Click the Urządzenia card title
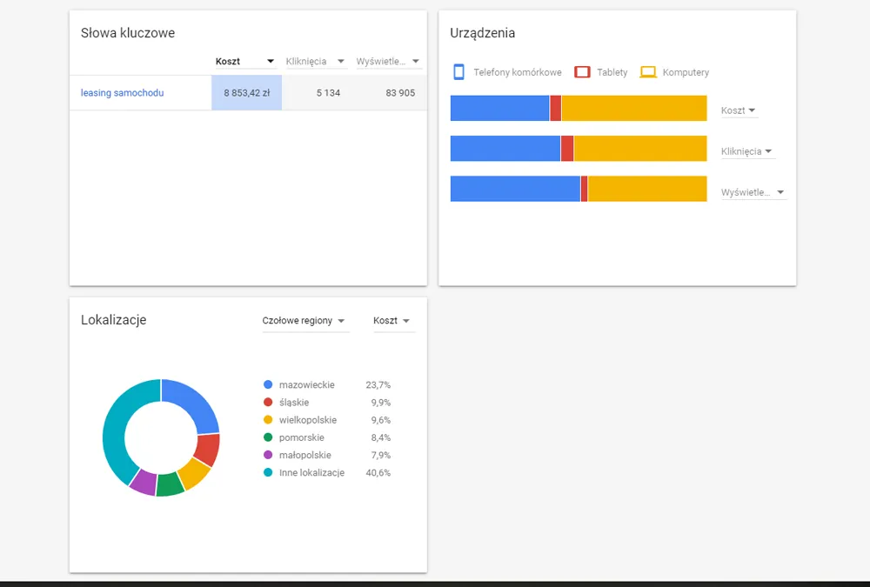The image size is (870, 587). click(x=482, y=33)
